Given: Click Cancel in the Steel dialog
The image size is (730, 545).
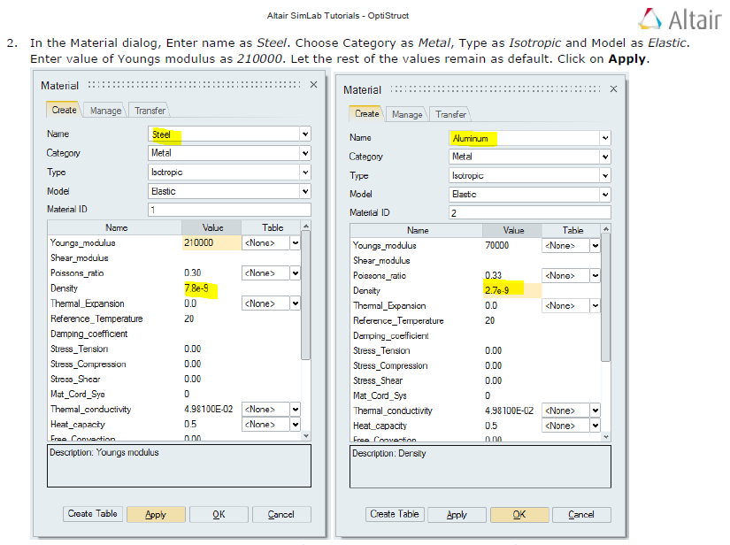Looking at the screenshot, I should 281,514.
